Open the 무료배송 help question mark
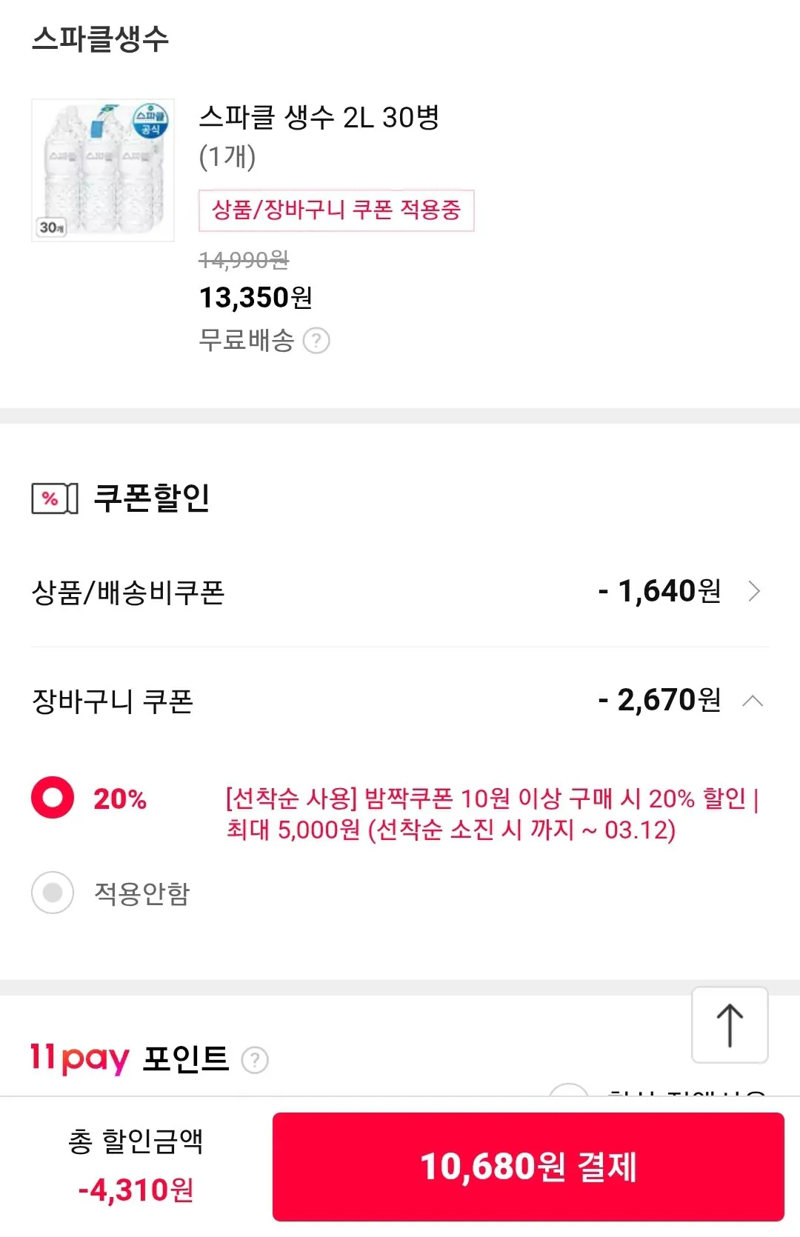 (x=317, y=341)
